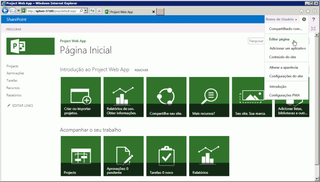Open the Criar ou importar projetos tile
320x182 pixels.
click(80, 97)
